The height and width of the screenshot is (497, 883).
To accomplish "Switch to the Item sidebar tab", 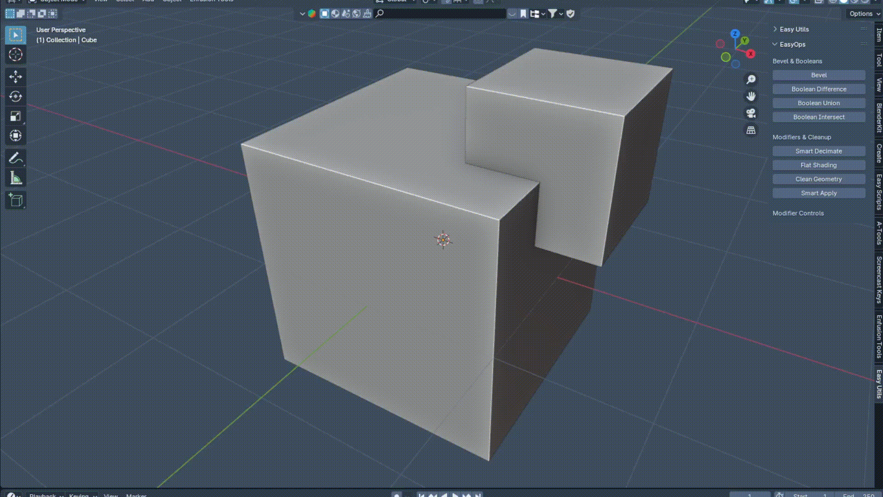I will click(x=879, y=35).
